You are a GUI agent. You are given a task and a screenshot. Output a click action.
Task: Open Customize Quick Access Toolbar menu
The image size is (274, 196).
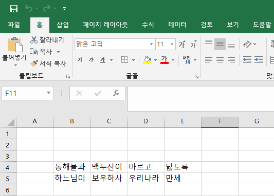[64, 9]
